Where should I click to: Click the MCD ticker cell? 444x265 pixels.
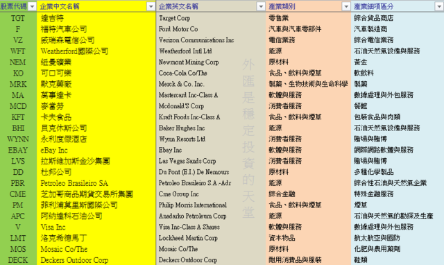coord(19,106)
